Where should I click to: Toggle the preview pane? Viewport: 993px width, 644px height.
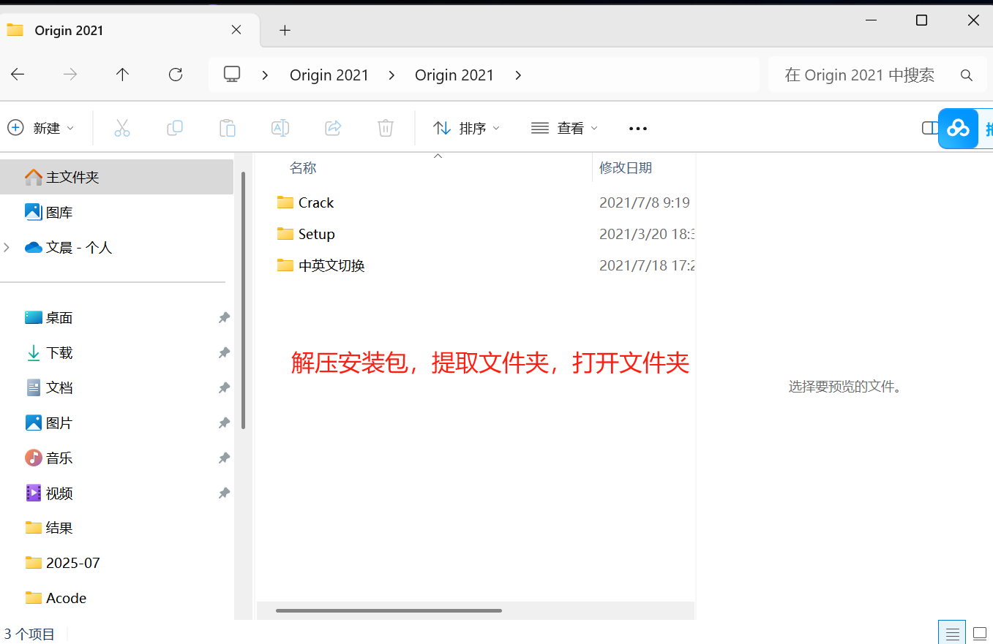(930, 128)
